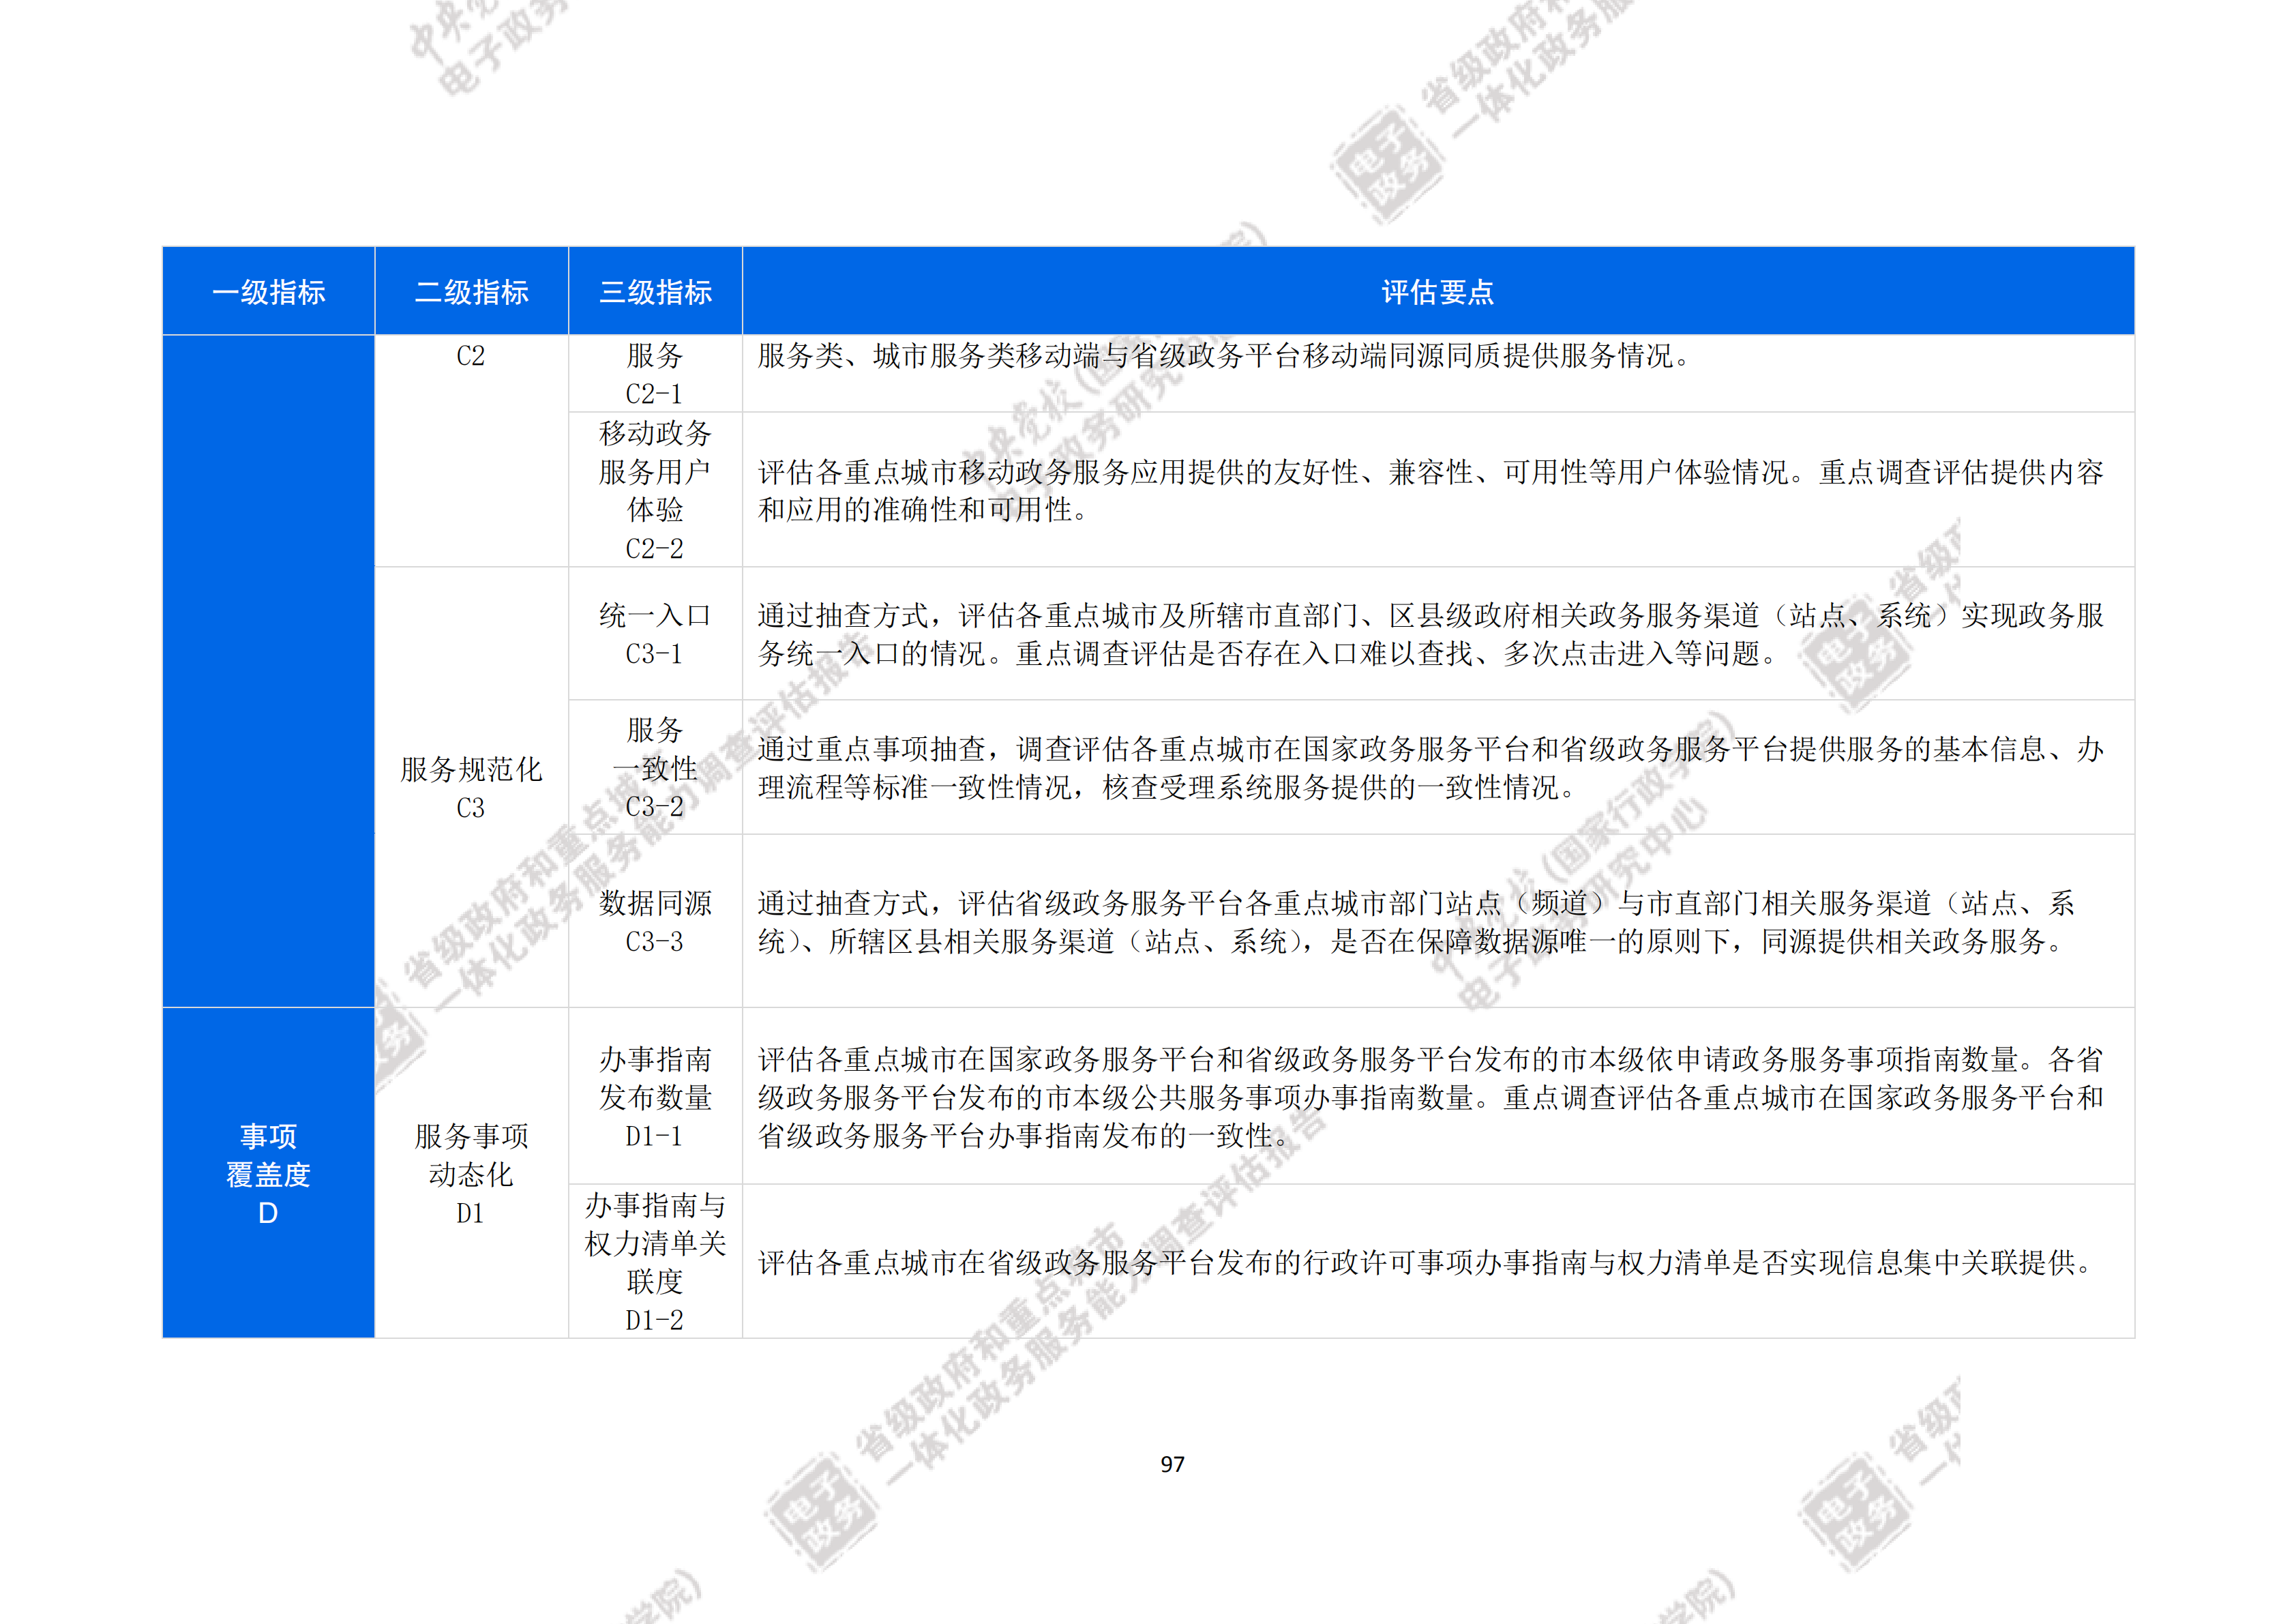The width and height of the screenshot is (2296, 1624).
Task: Click the 服务 C2-1 cell
Action: coord(655,373)
